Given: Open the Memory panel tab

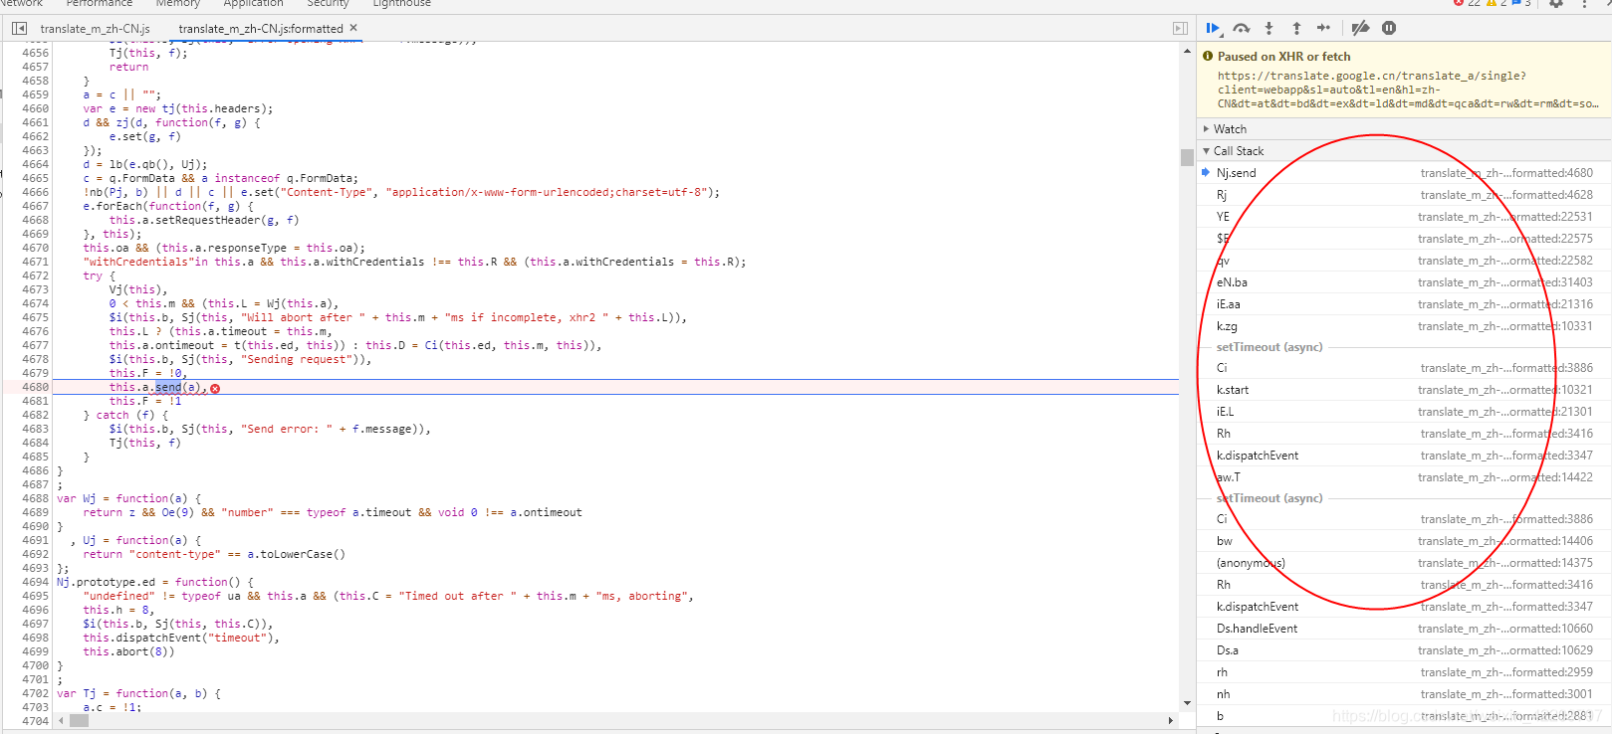Looking at the screenshot, I should (x=178, y=4).
